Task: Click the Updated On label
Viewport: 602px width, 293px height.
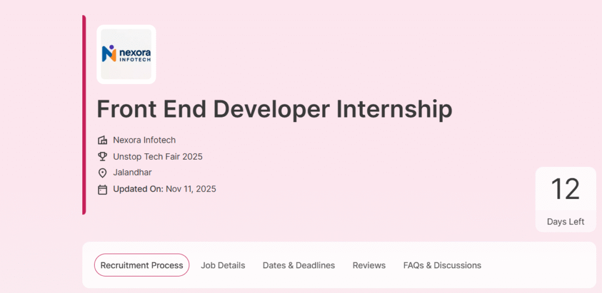Action: [138, 190]
